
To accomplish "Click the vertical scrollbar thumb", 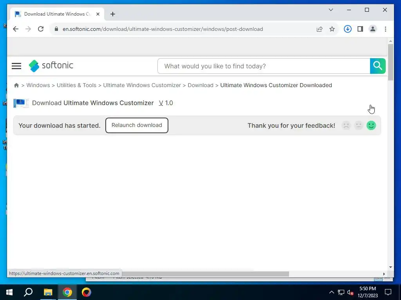I will pos(390,62).
